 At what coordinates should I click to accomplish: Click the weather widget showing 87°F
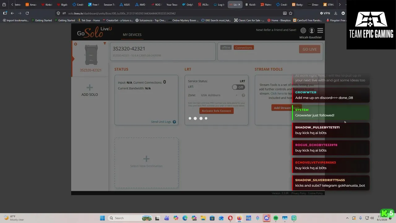[x=14, y=218]
